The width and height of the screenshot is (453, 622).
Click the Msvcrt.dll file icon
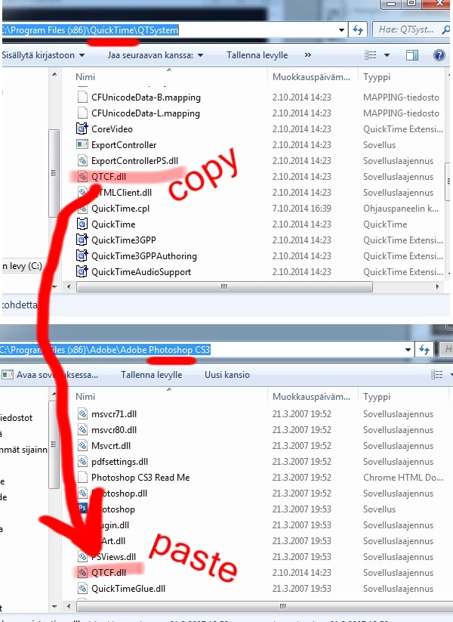(x=82, y=445)
